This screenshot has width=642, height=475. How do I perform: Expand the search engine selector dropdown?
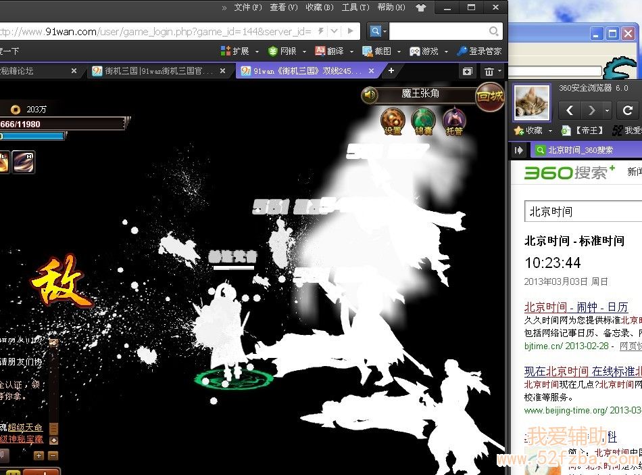click(x=378, y=31)
